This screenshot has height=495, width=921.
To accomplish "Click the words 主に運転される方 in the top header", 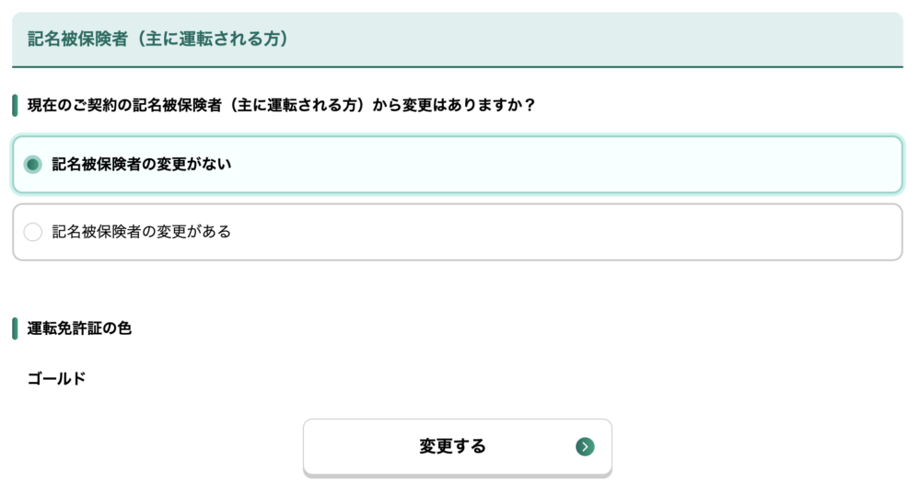I will pyautogui.click(x=213, y=39).
